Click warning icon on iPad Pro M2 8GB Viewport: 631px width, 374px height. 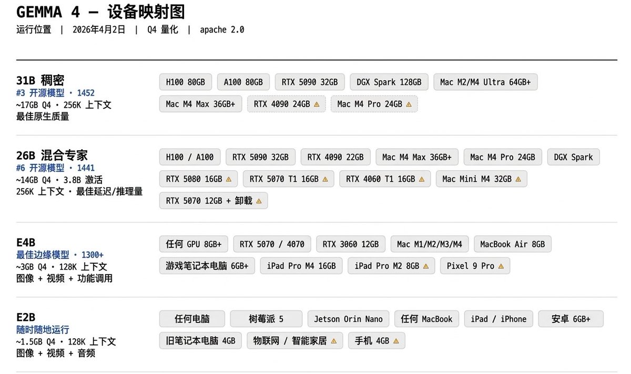coord(426,266)
